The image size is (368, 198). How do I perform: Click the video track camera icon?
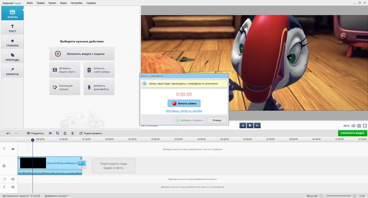click(4, 166)
